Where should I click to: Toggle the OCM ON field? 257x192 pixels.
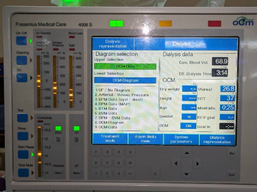[188, 126]
